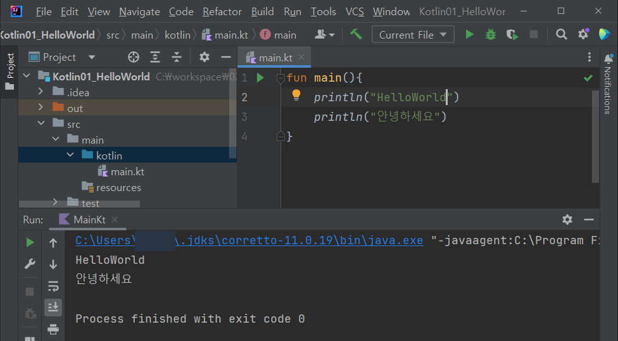Image resolution: width=618 pixels, height=341 pixels.
Task: Open Run panel settings gear
Action: [567, 220]
